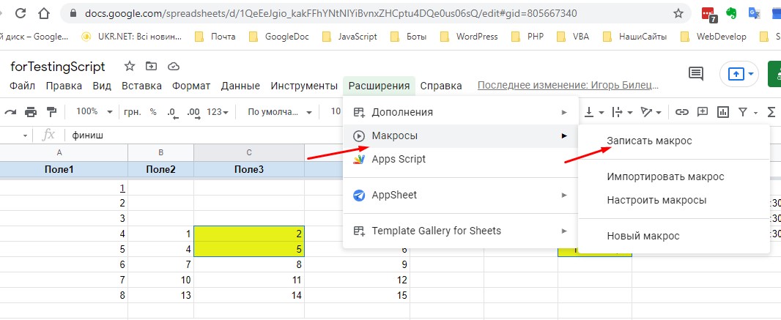The width and height of the screenshot is (781, 320).
Task: Click the redo arrow icon
Action: (x=10, y=112)
